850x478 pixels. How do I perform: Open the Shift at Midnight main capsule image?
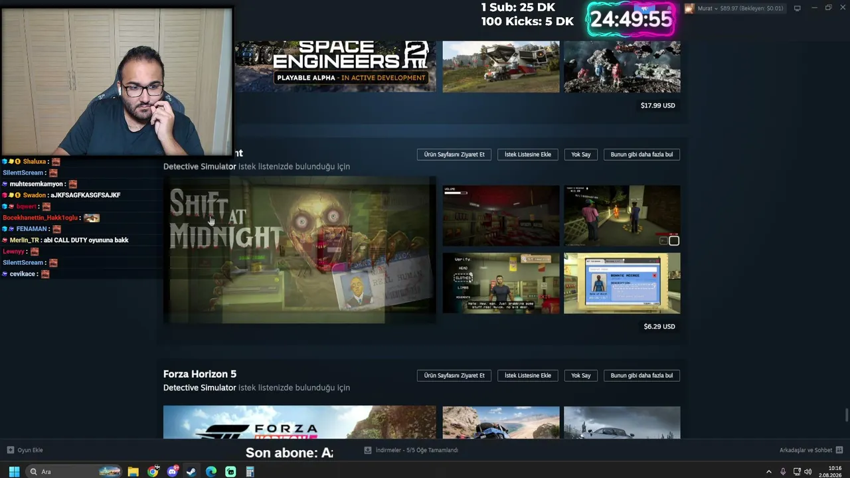299,250
